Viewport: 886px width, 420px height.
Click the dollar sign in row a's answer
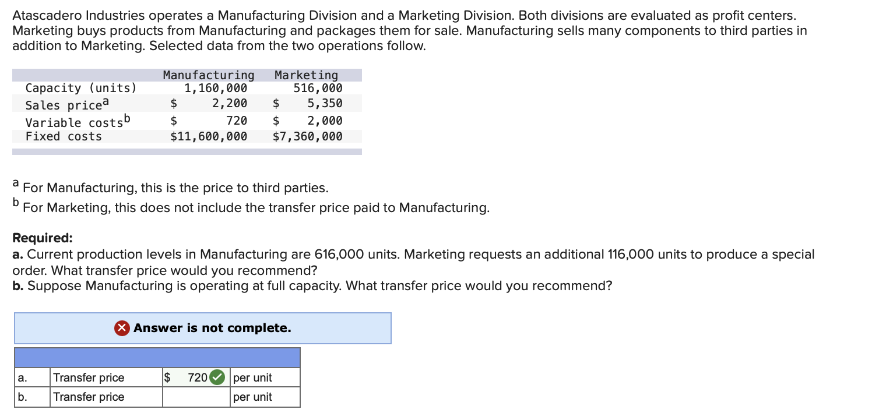pos(168,377)
